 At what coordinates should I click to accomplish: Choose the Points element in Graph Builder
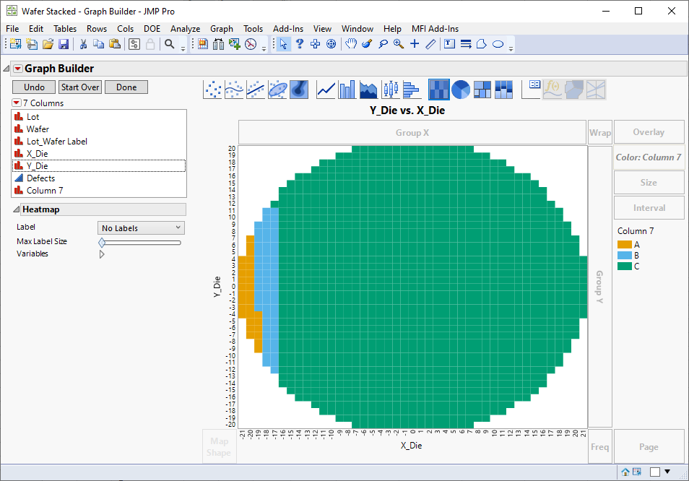pyautogui.click(x=213, y=90)
